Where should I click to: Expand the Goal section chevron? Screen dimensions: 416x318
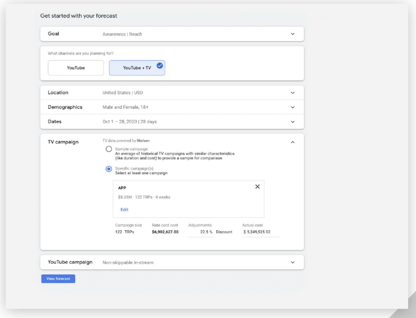[x=292, y=34]
